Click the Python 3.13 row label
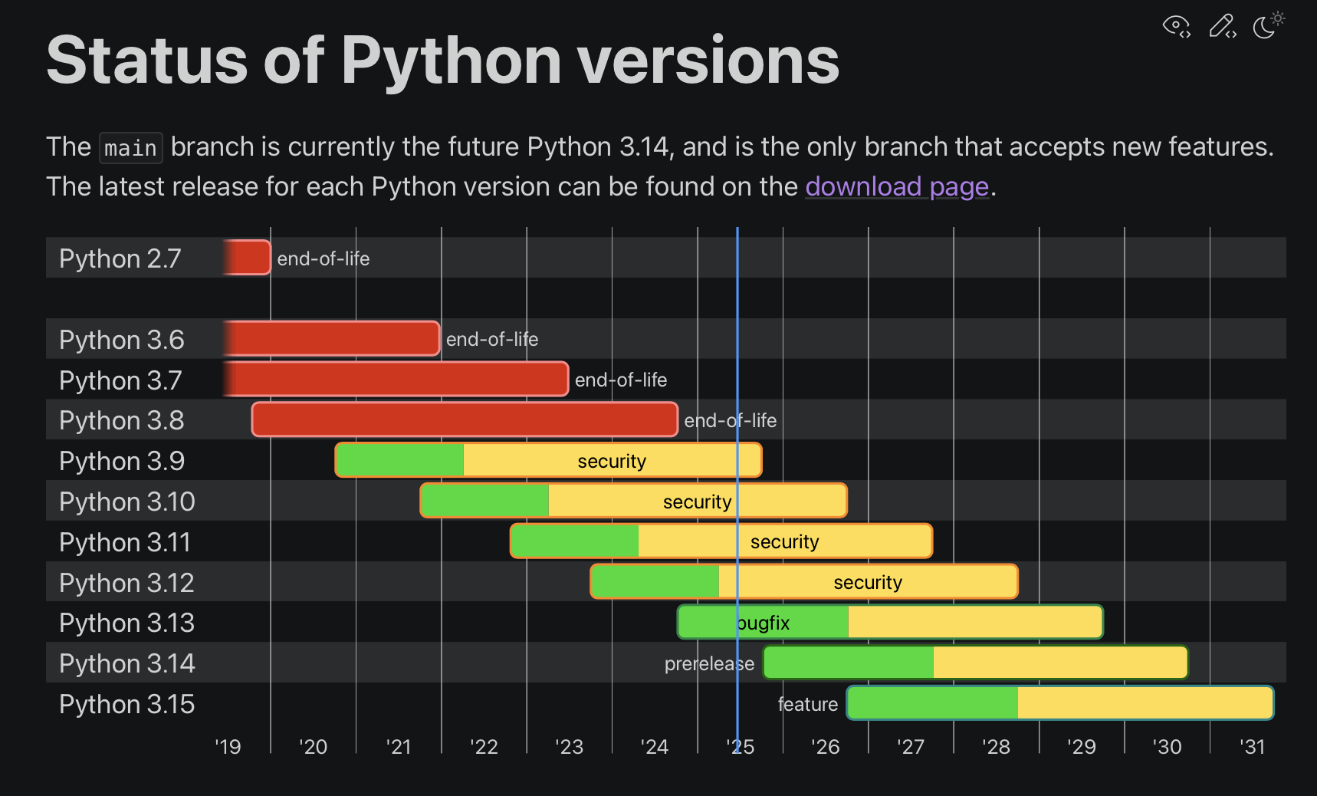Screen dimensions: 1317x796 tap(126, 623)
